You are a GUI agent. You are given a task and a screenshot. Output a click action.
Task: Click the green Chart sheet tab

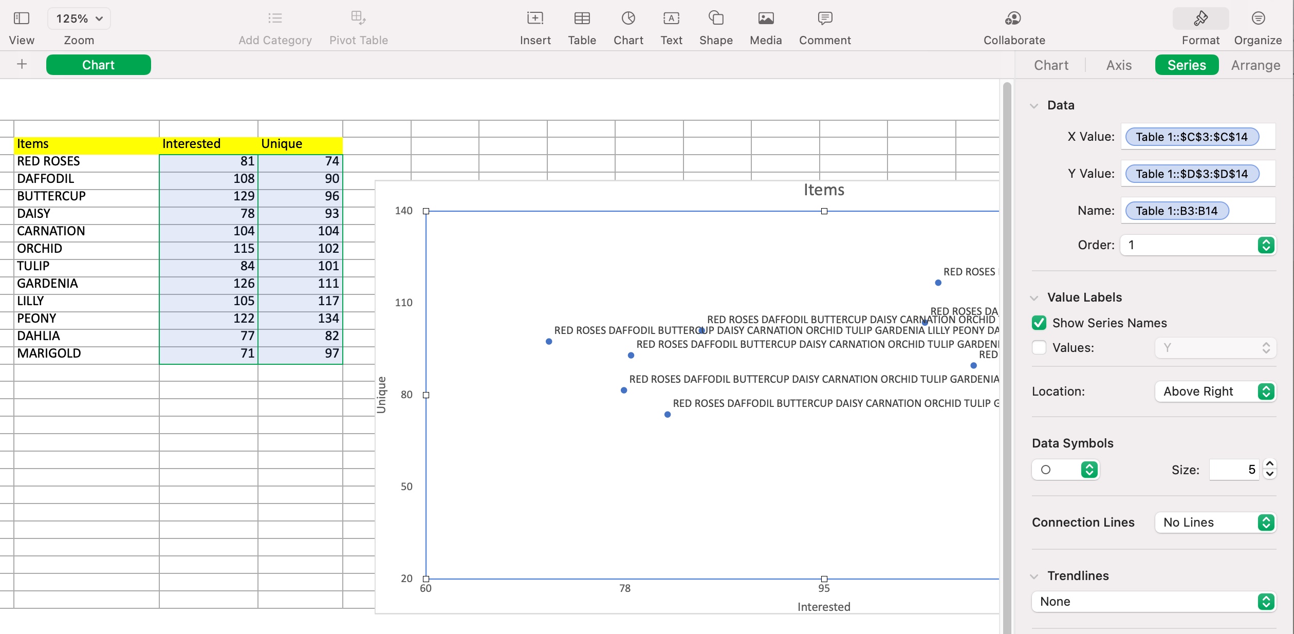coord(99,65)
